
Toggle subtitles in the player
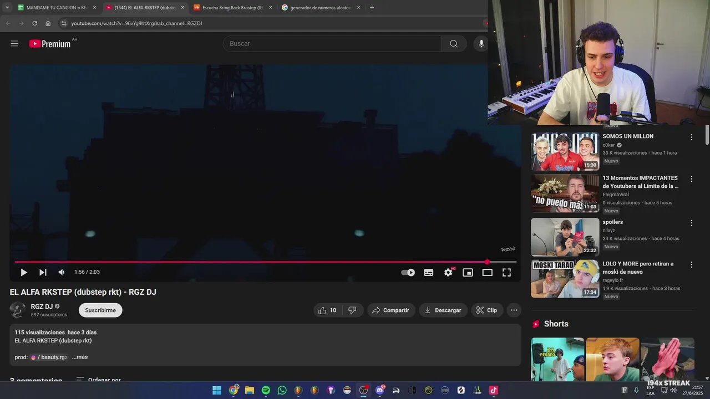pos(429,273)
